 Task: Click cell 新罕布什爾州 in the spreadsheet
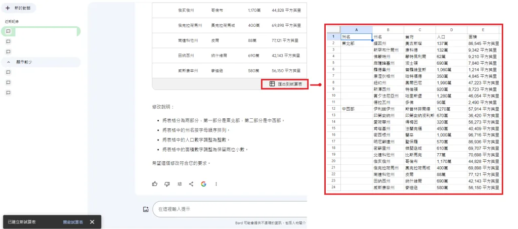tap(388, 50)
